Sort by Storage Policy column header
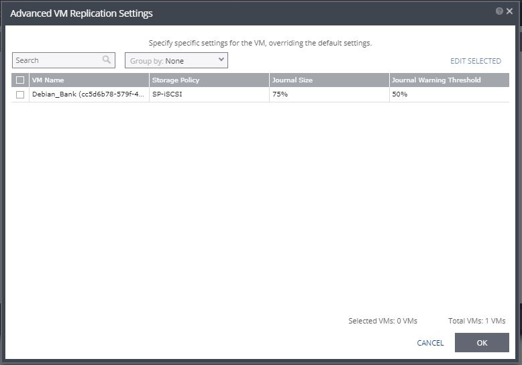The image size is (522, 365). (x=209, y=80)
